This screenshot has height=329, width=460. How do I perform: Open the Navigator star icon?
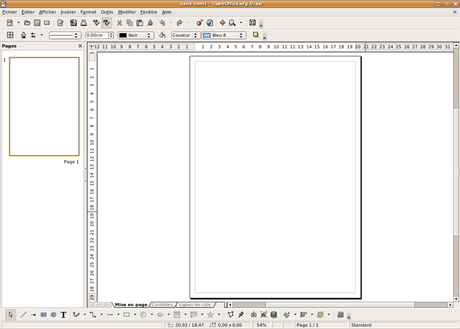coord(222,23)
